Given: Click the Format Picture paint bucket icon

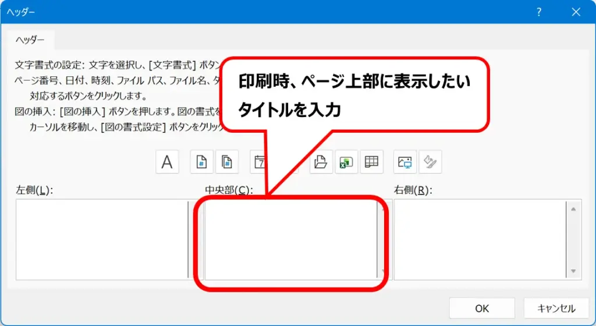Looking at the screenshot, I should 430,162.
